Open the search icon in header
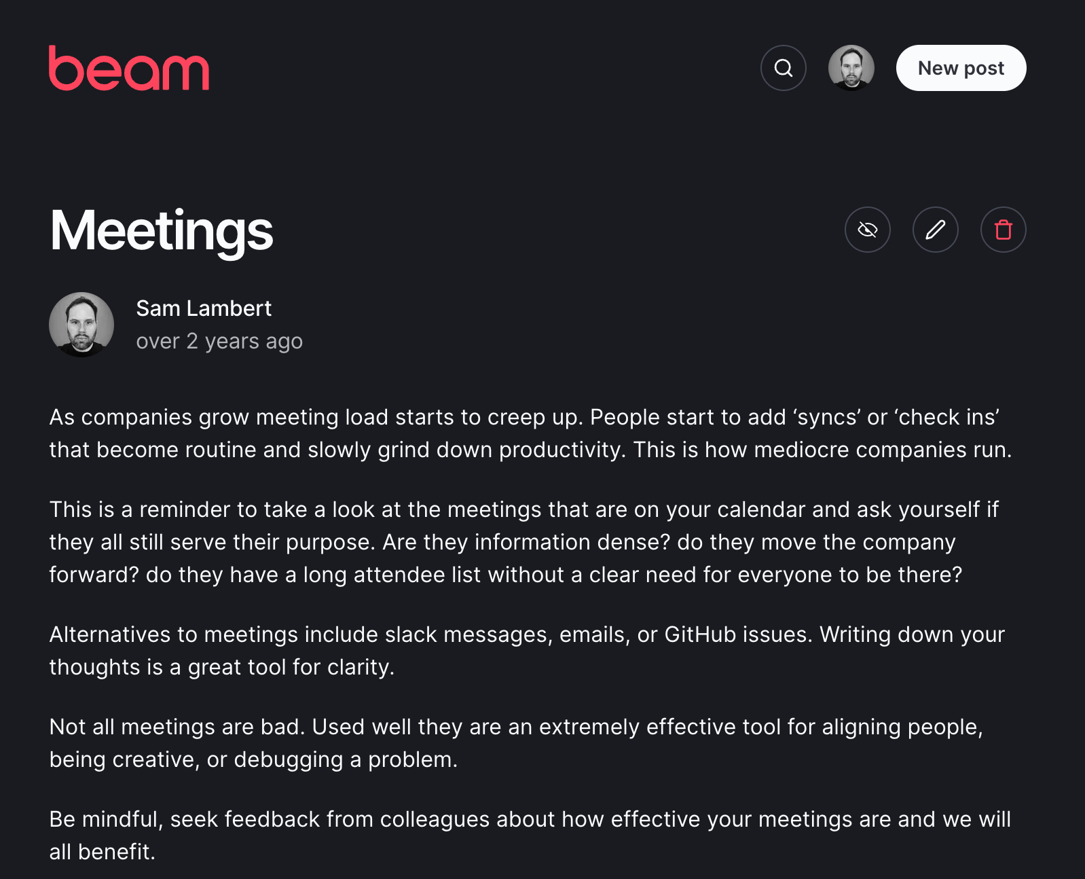This screenshot has width=1085, height=879. [783, 68]
